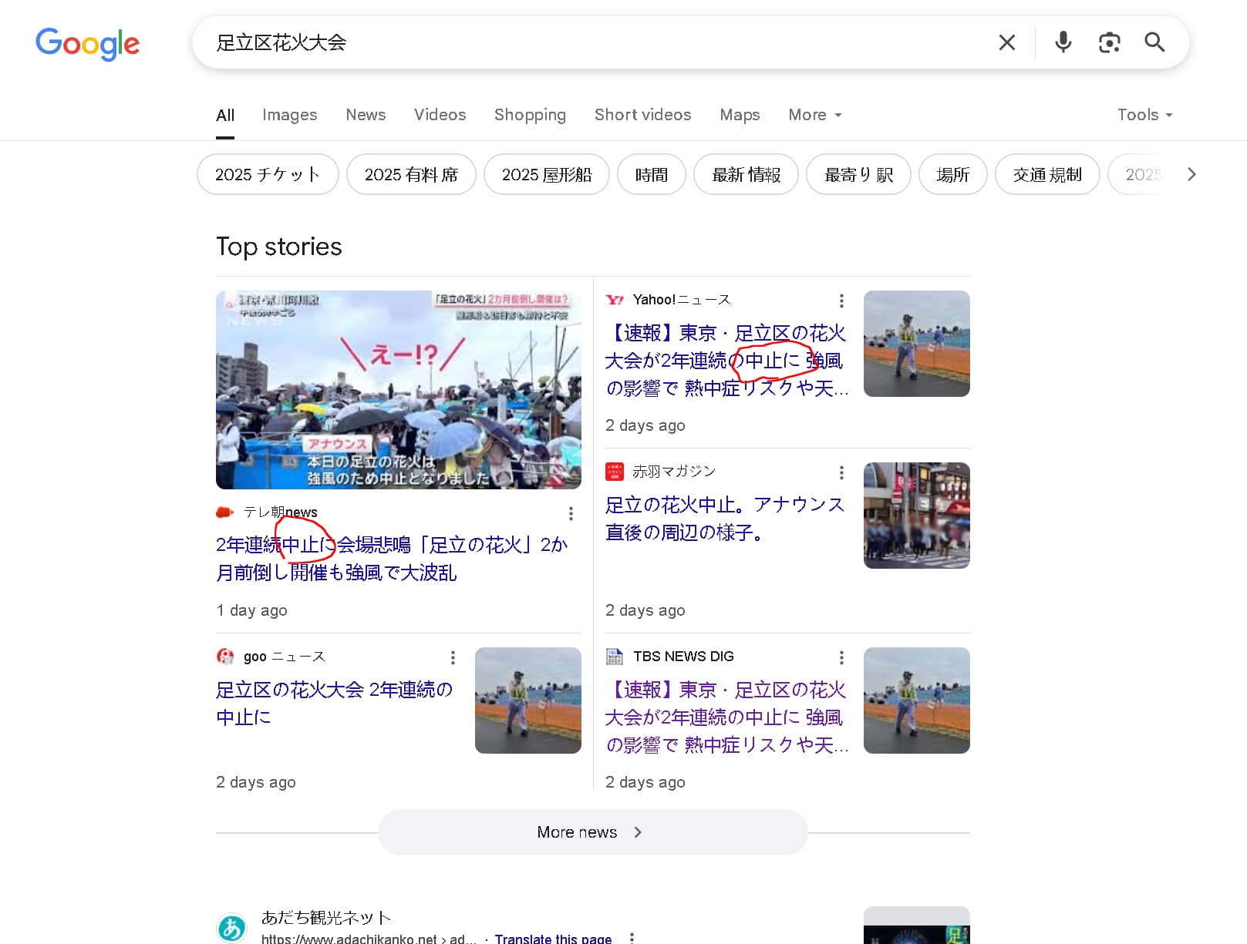The image size is (1247, 944).
Task: Open the Short videos tab
Action: coord(642,115)
